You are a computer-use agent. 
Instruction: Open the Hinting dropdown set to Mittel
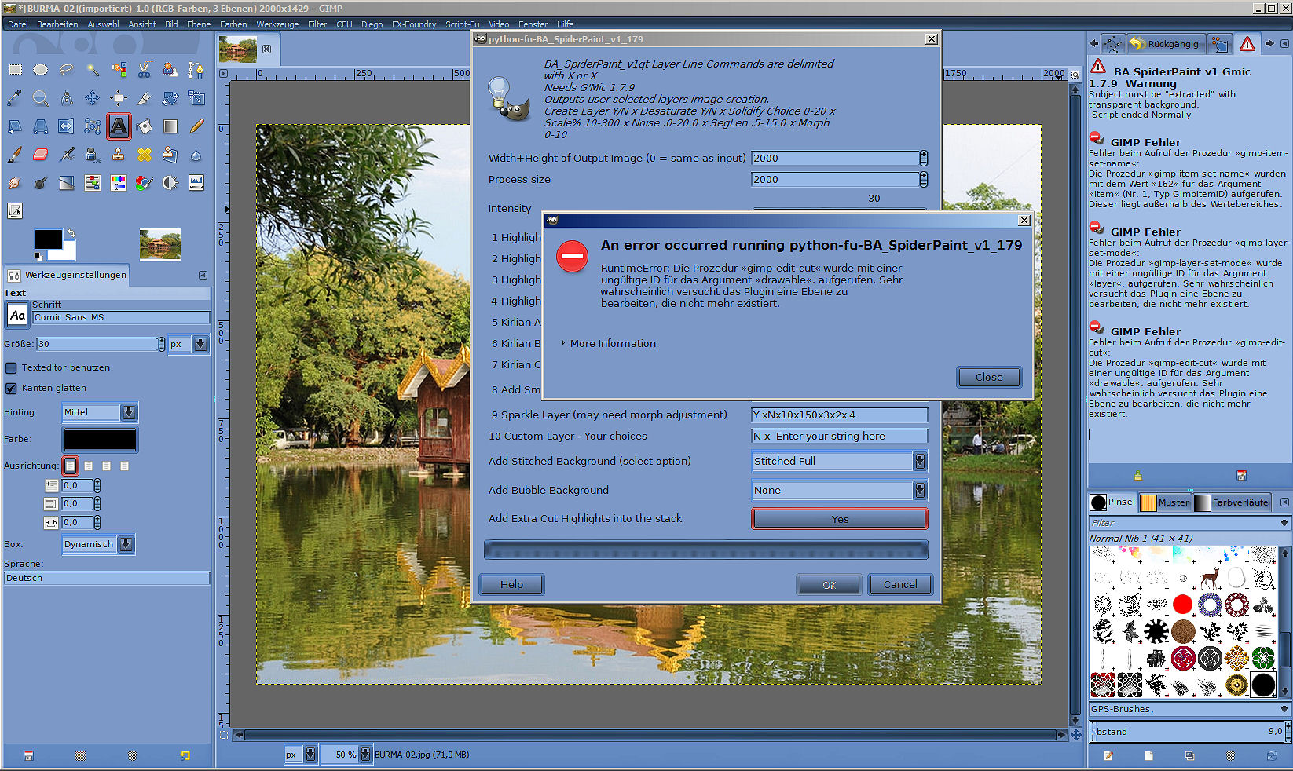tap(99, 412)
